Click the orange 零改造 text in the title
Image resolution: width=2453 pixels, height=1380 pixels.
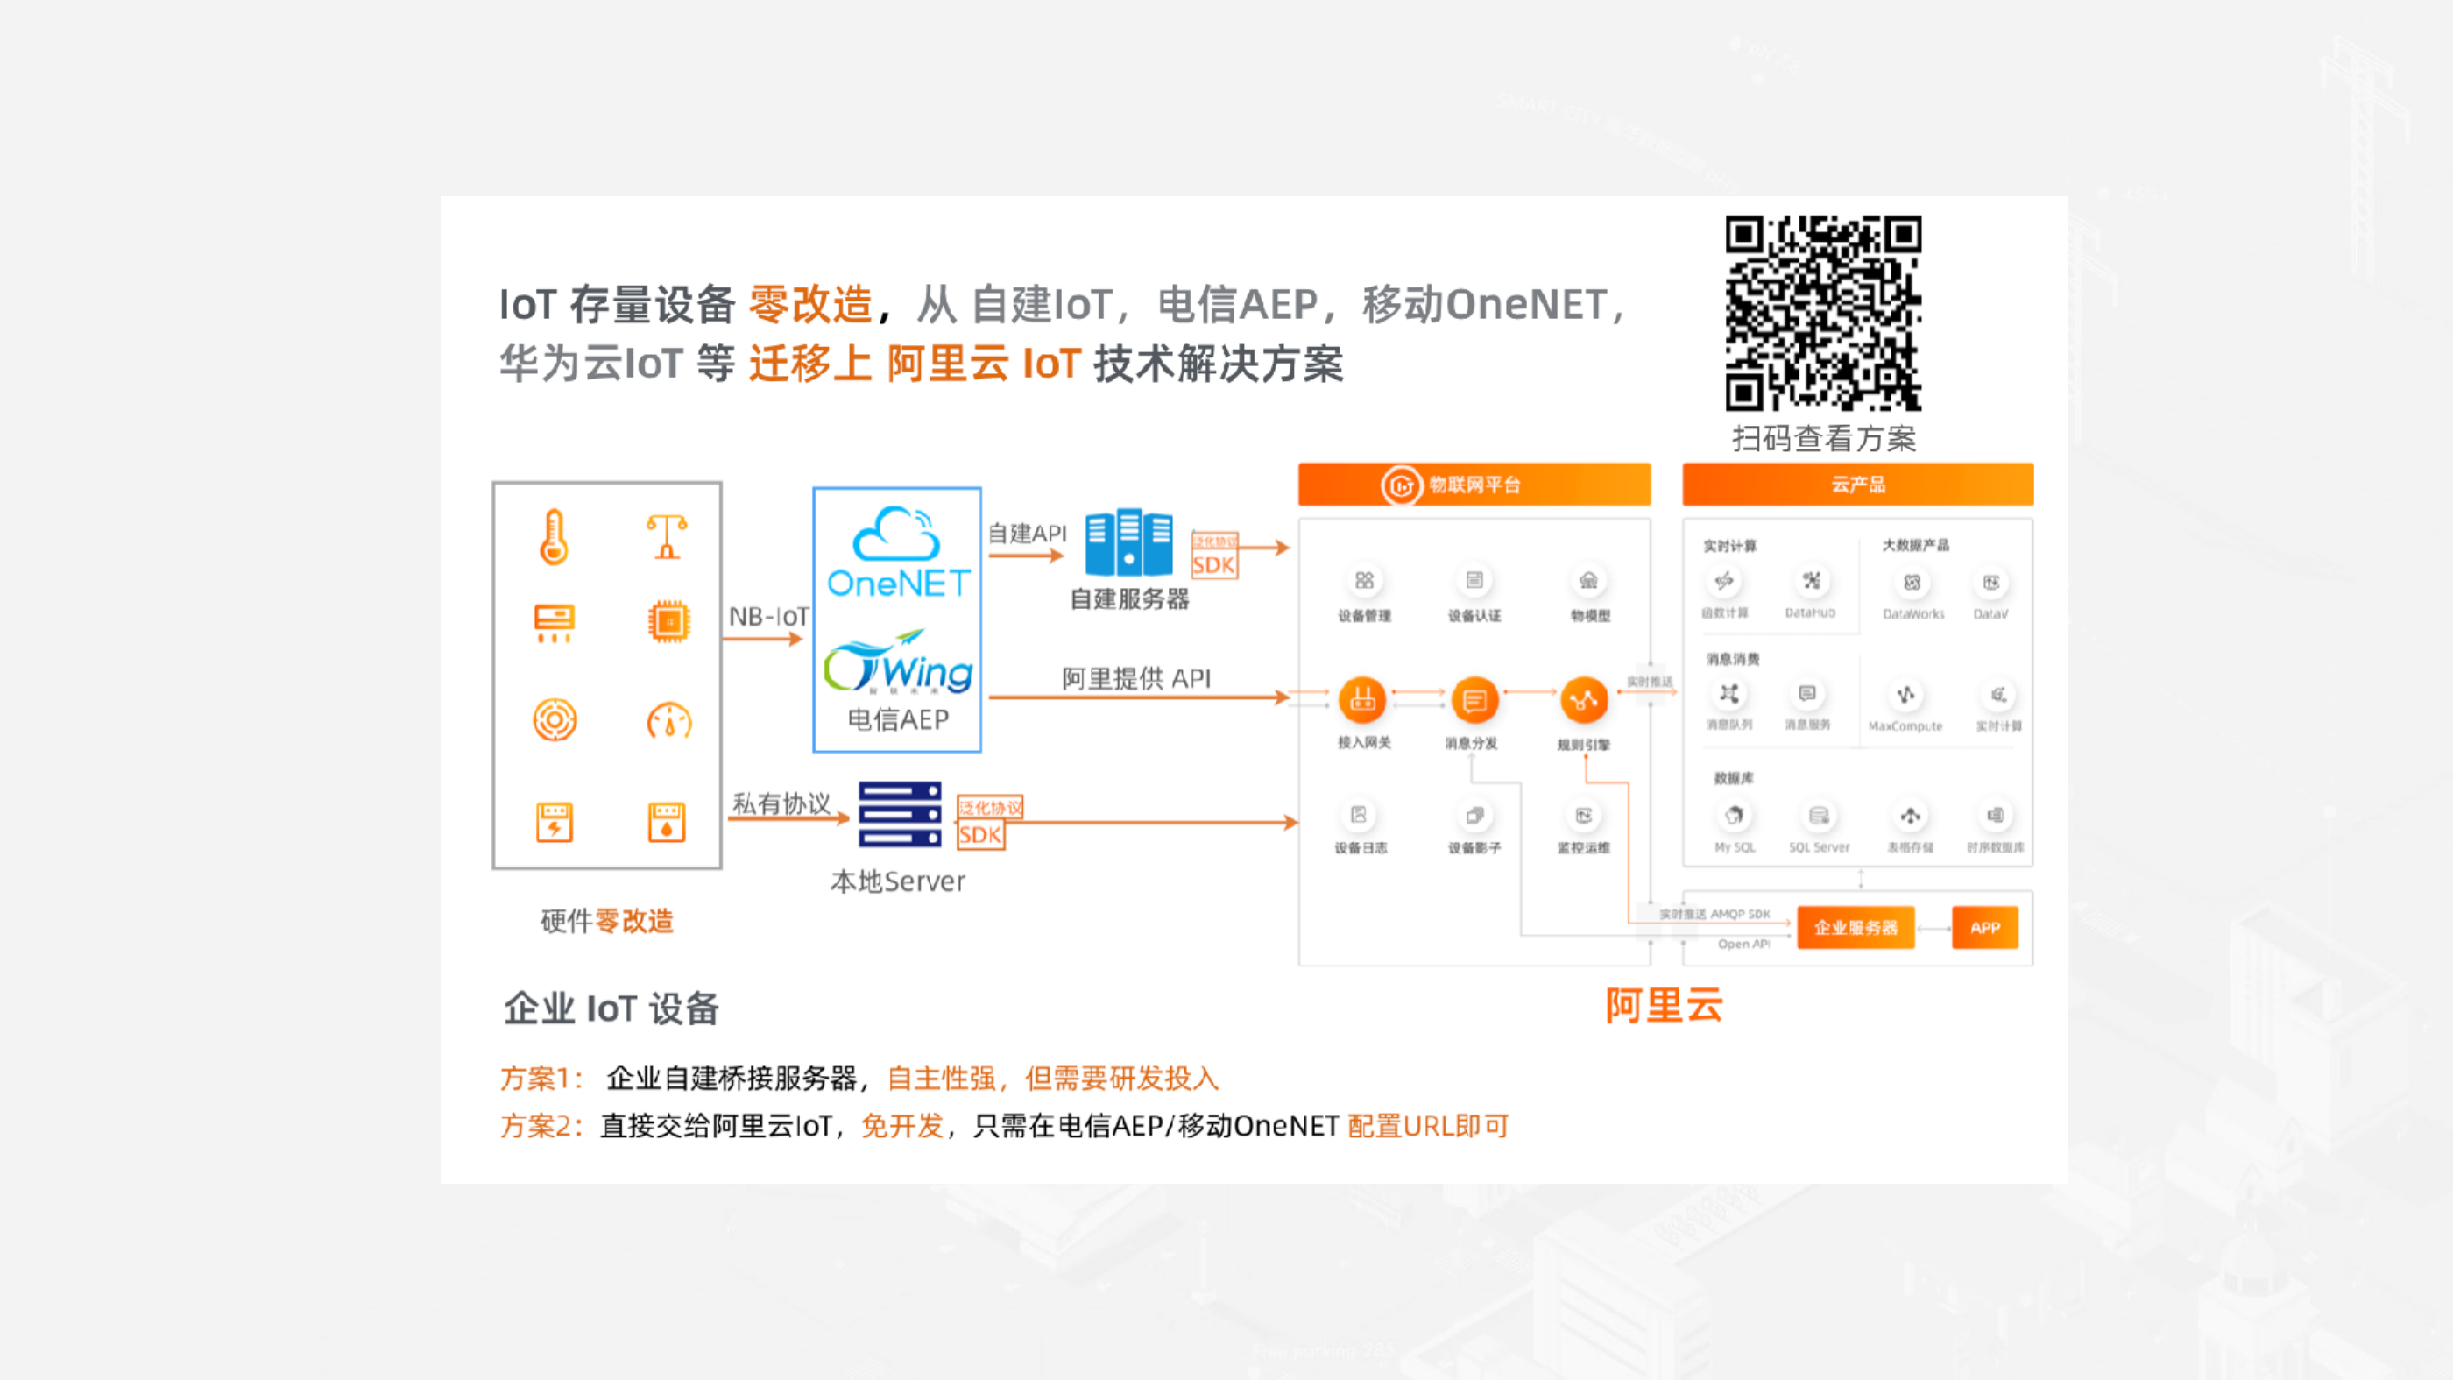click(810, 305)
